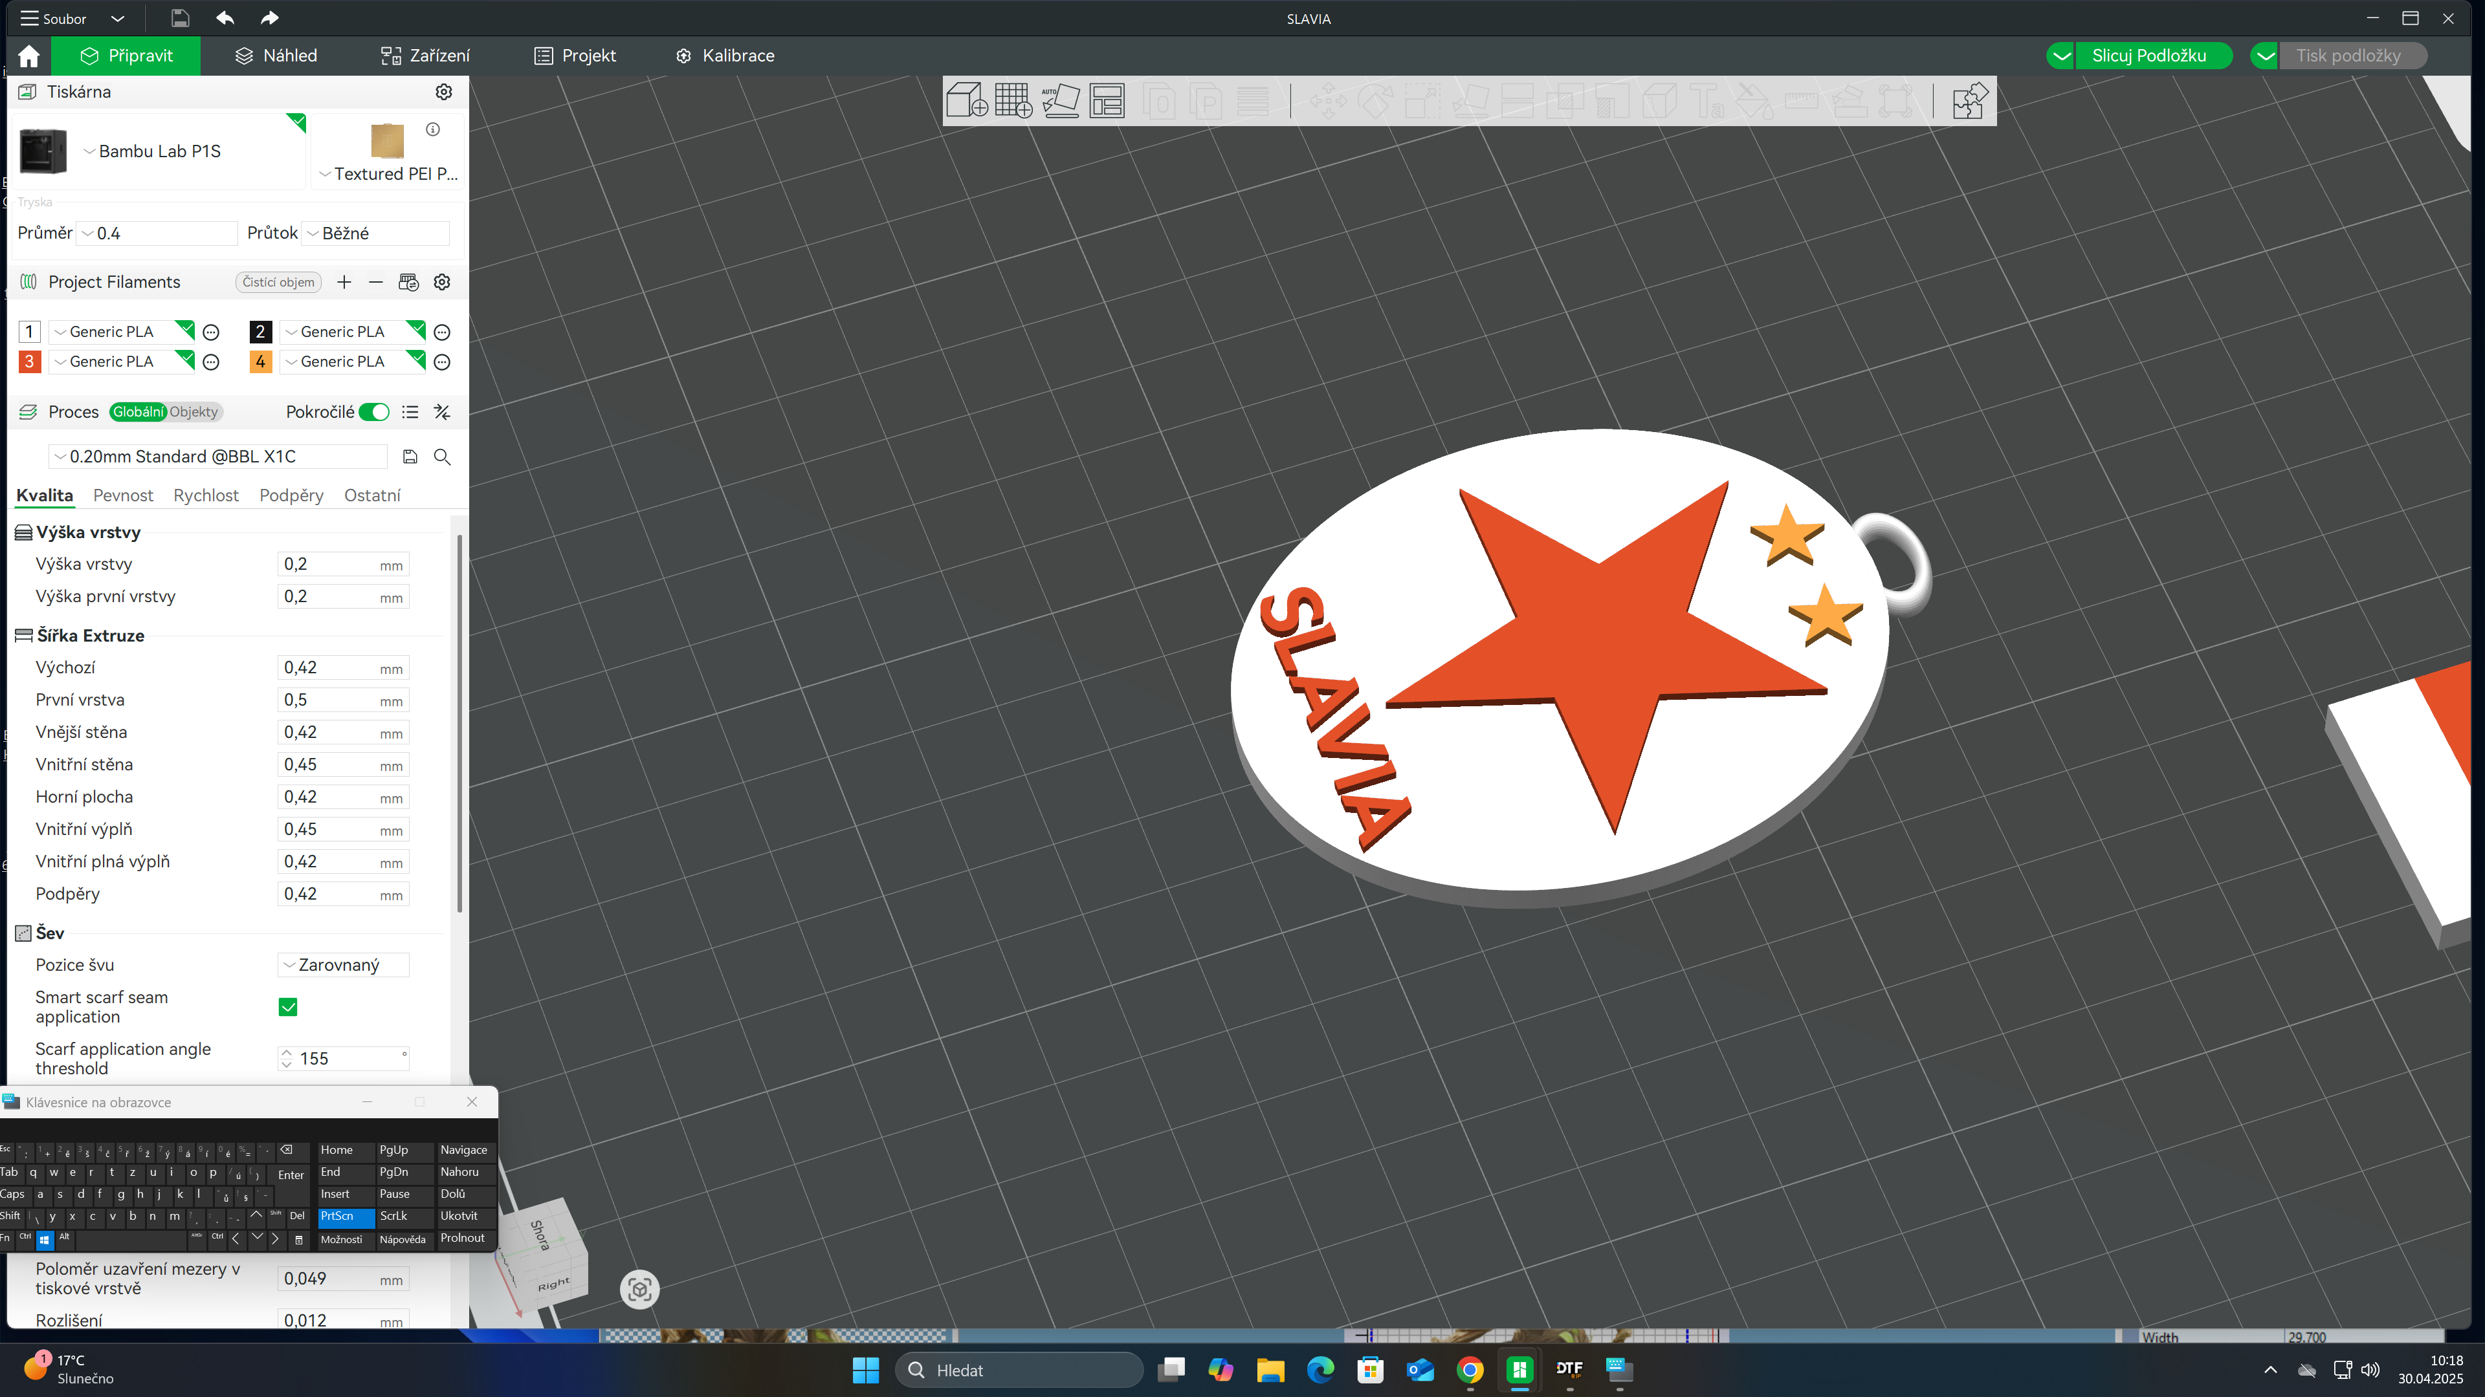Click the AMS sync filament icon
The image size is (2485, 1397).
(409, 281)
